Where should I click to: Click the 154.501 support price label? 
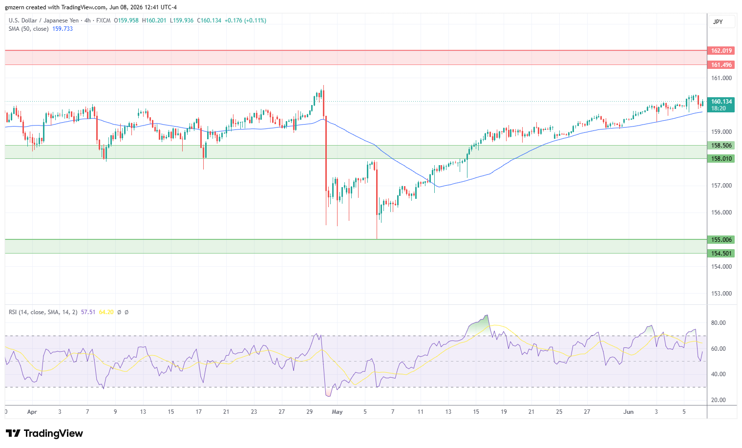click(x=721, y=253)
